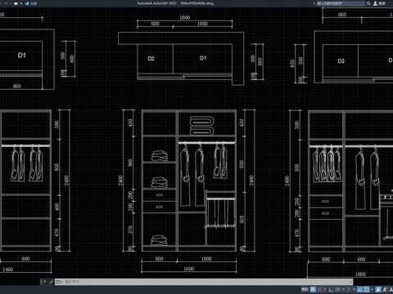Open the user sign-in account menu
The height and width of the screenshot is (294, 393).
379,3
